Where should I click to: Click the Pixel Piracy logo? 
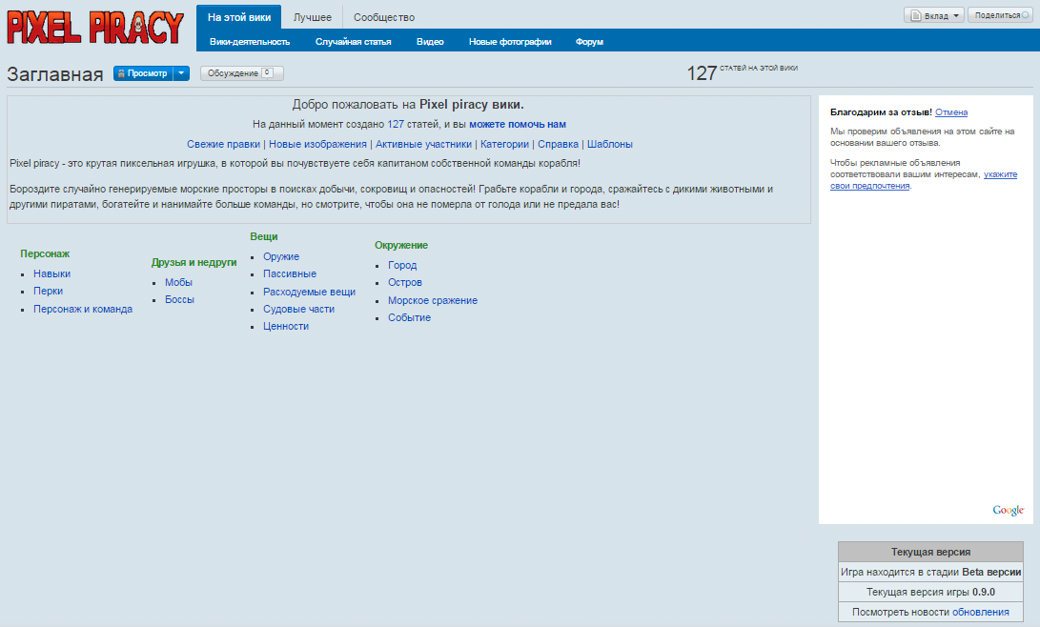coord(94,28)
